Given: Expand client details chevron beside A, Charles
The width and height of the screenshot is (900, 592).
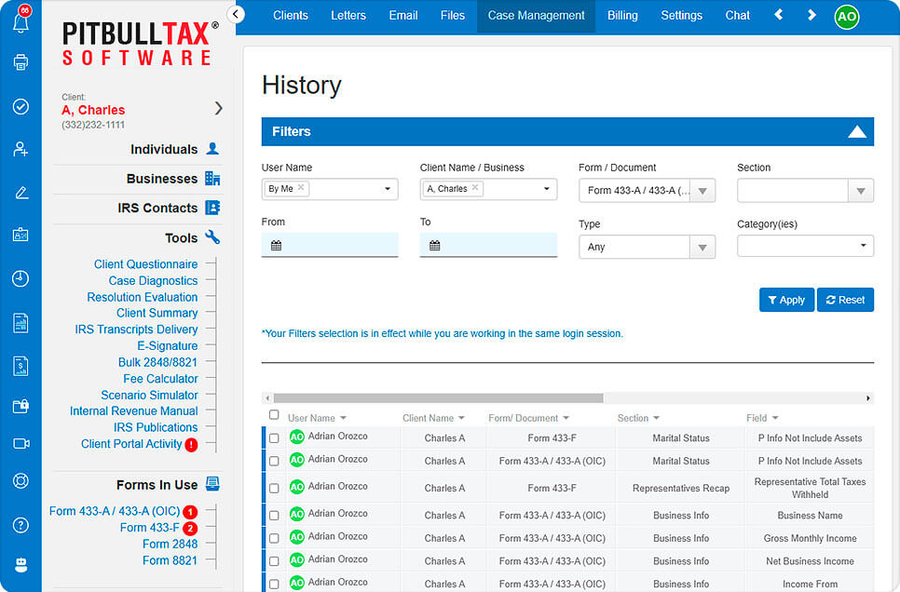Looking at the screenshot, I should [x=218, y=108].
